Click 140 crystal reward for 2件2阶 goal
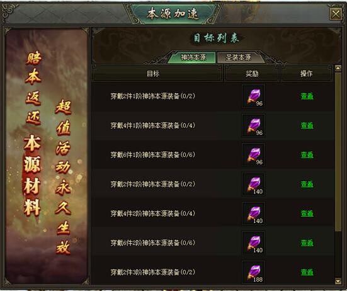The width and height of the screenshot is (347, 291). 253,185
